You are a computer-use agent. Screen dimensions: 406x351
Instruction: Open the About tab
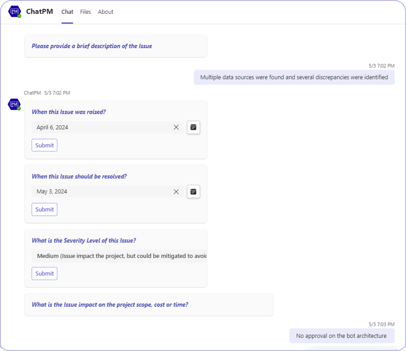pos(105,12)
